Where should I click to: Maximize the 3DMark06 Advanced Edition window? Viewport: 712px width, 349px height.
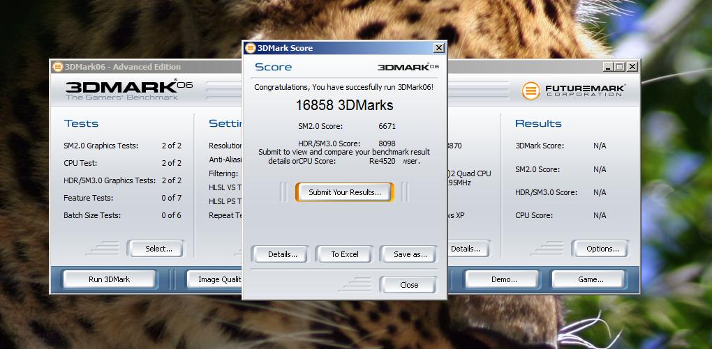620,67
